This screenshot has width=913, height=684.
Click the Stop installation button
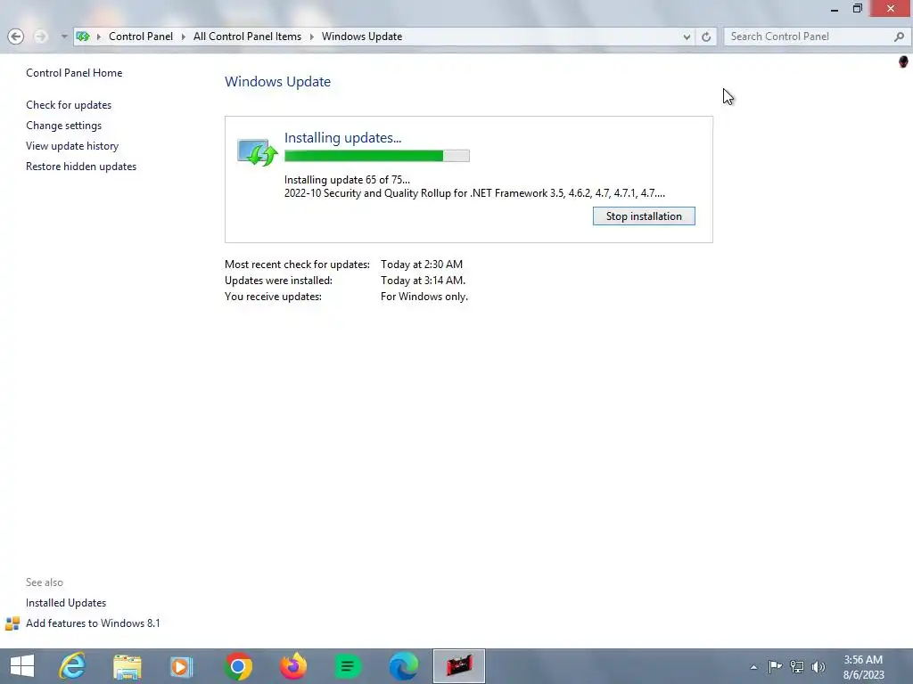click(644, 216)
